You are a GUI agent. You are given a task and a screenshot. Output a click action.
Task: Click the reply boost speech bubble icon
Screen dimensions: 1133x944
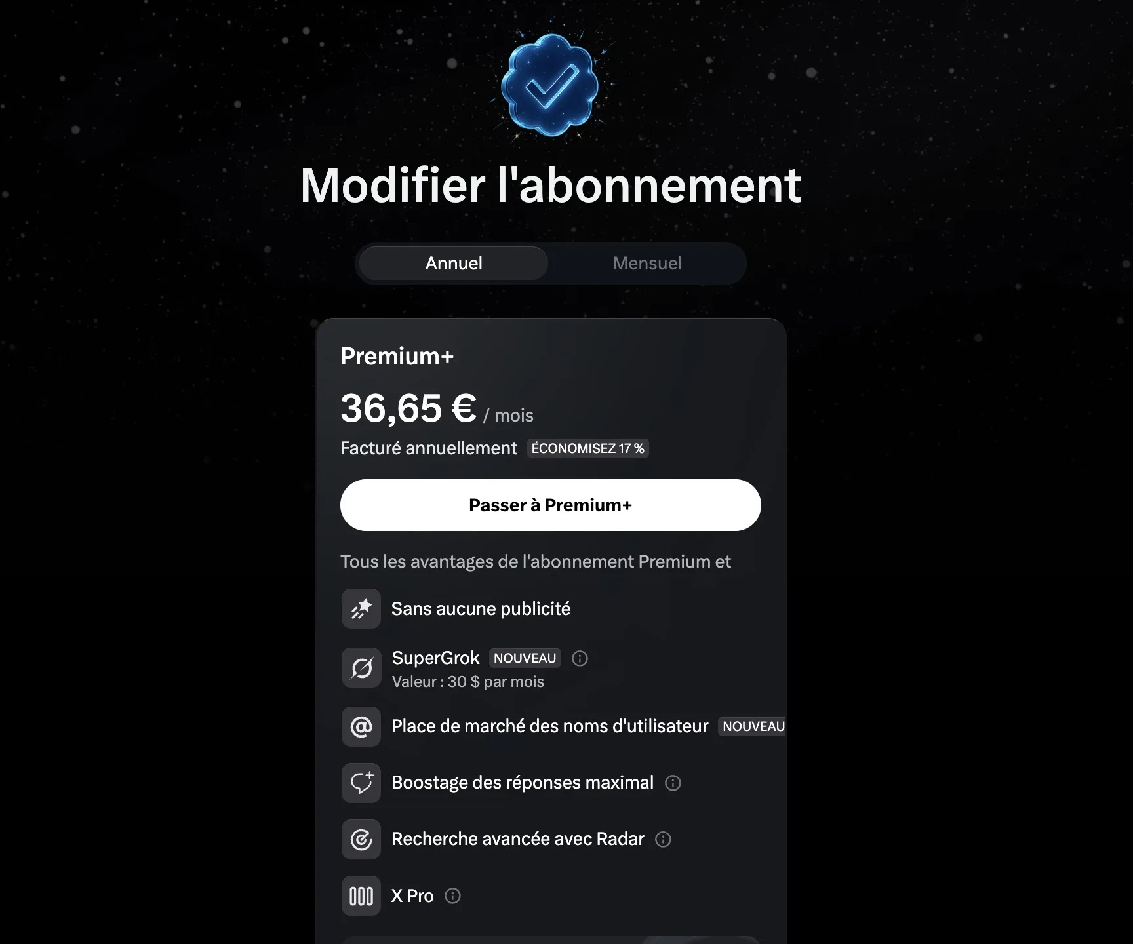pyautogui.click(x=361, y=783)
